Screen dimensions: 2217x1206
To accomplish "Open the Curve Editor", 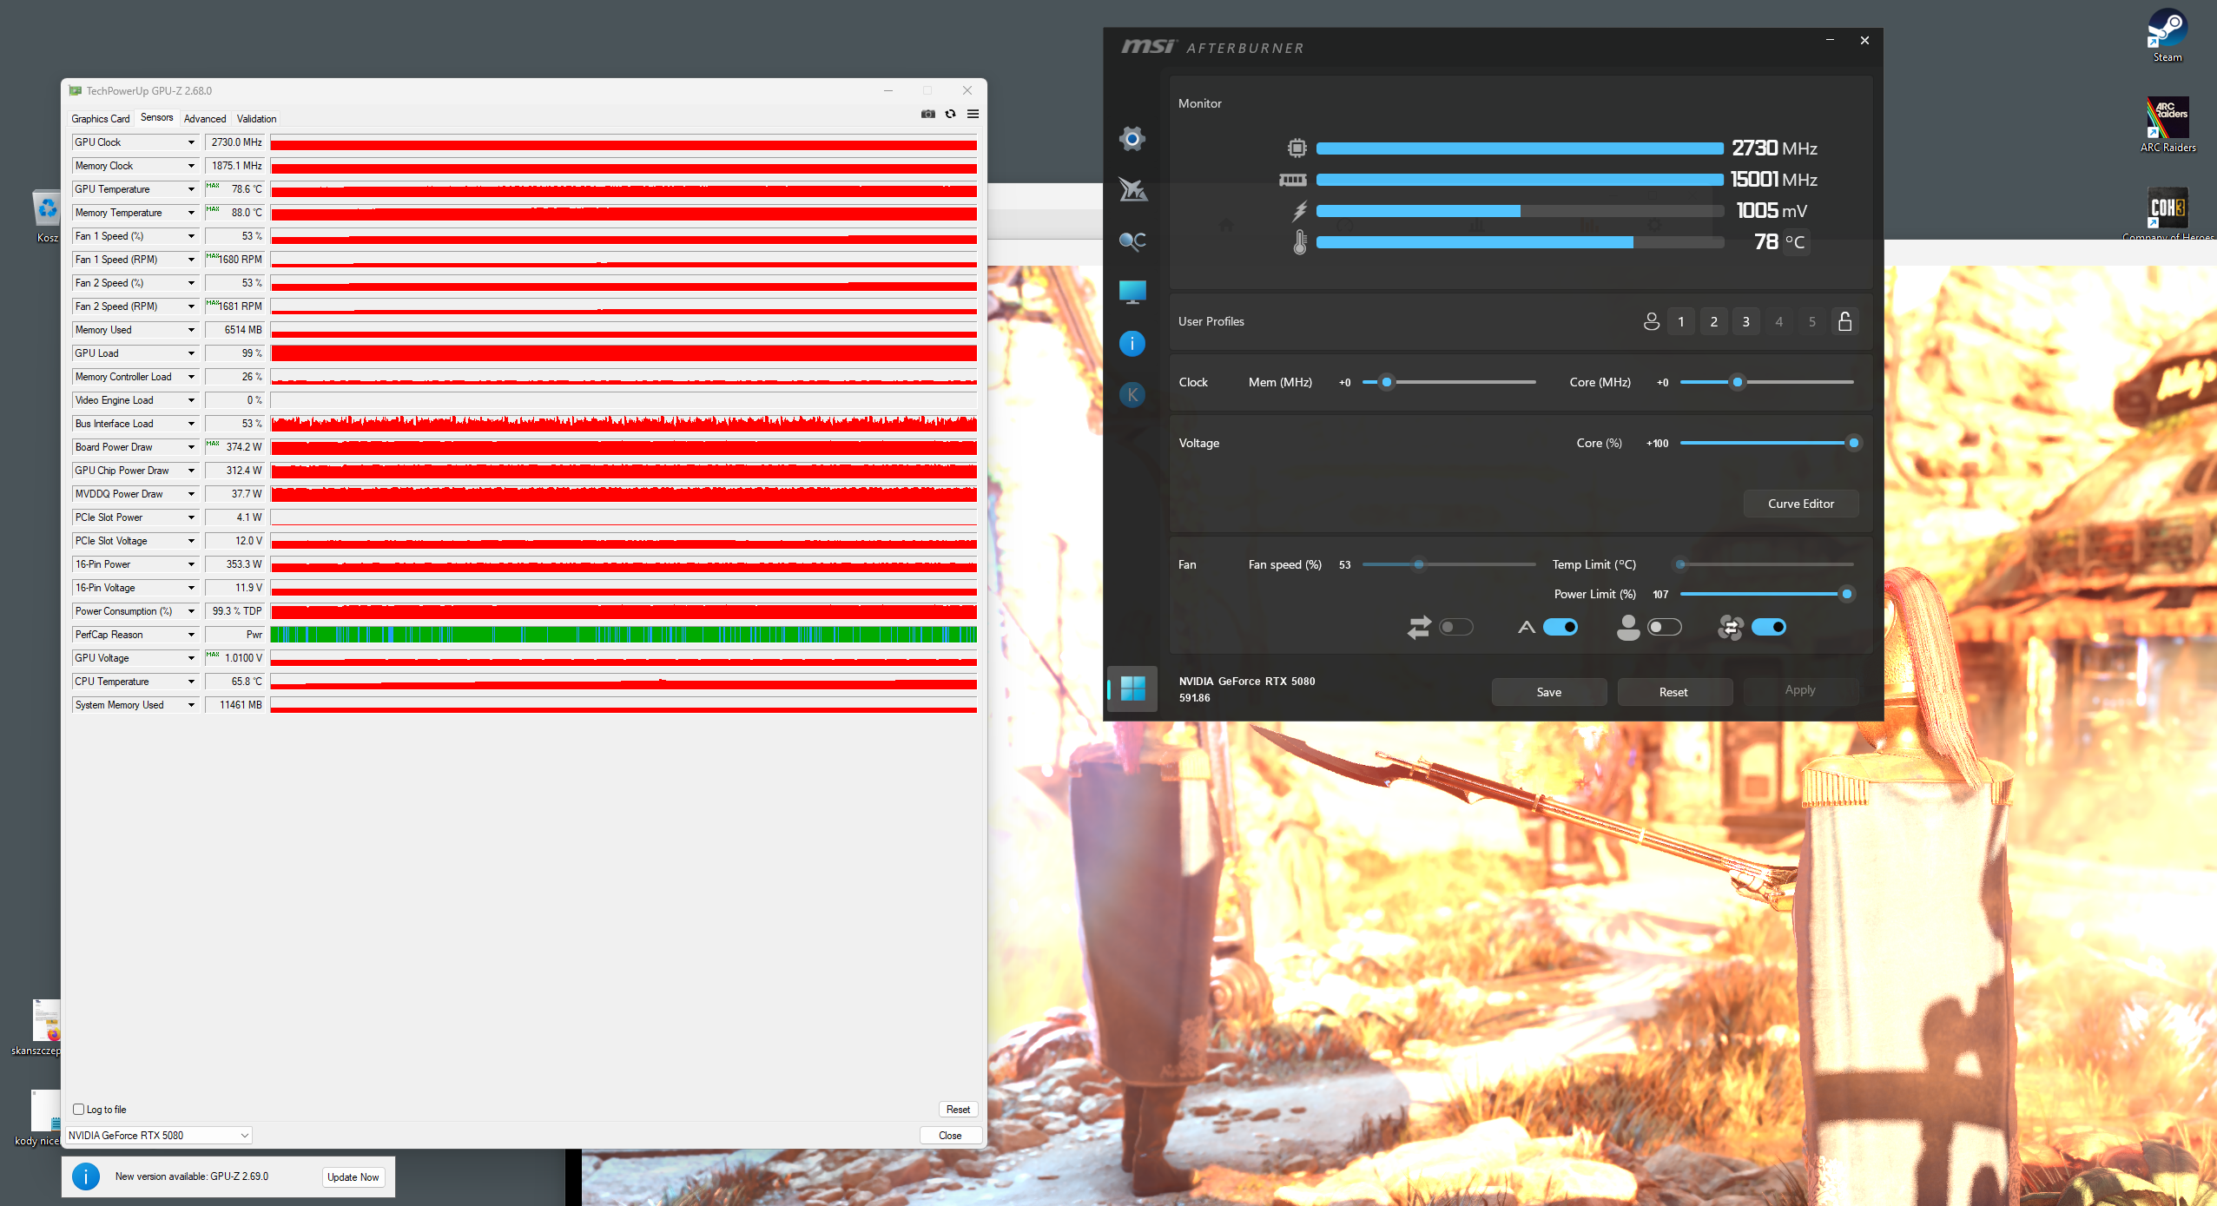I will (1800, 504).
